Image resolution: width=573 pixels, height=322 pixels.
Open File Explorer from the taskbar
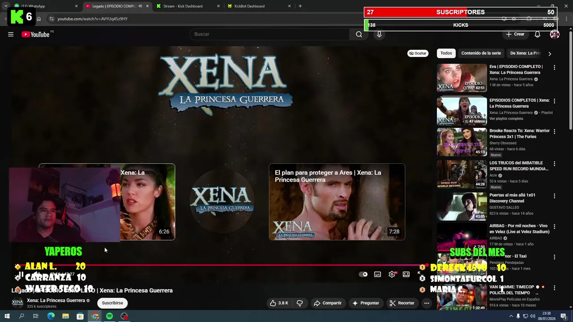65,316
